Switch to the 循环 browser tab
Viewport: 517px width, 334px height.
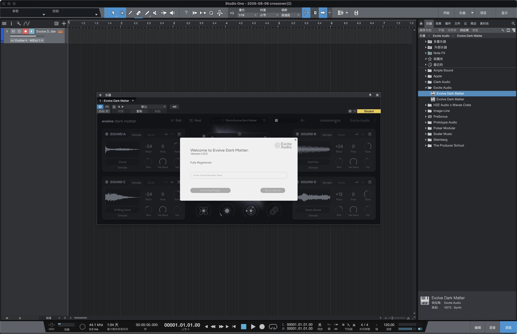coord(448,23)
